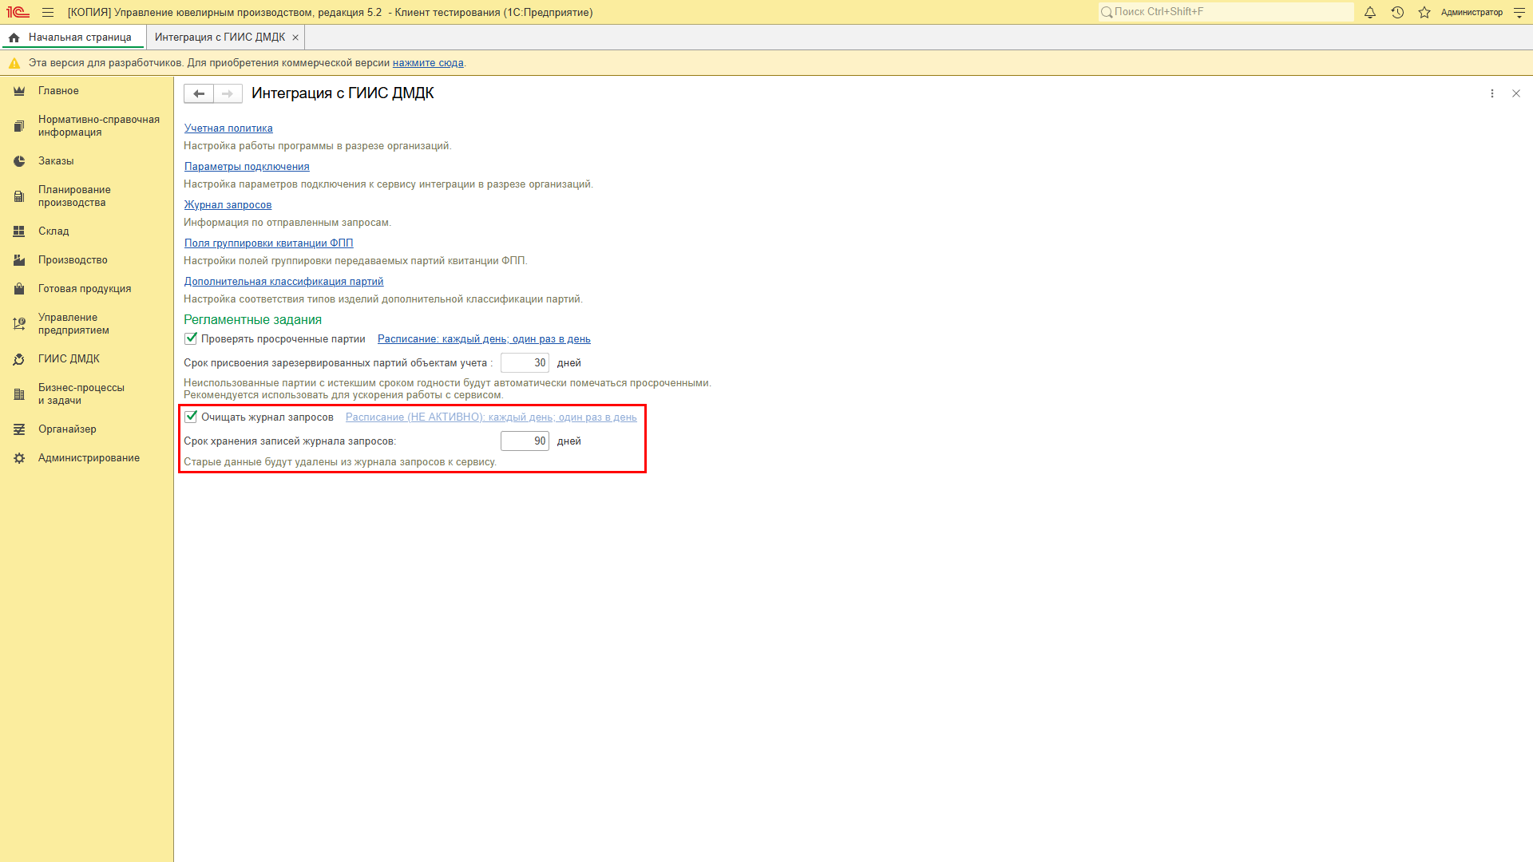Viewport: 1533px width, 862px height.
Task: Open the Планирование производства section
Action: (74, 196)
